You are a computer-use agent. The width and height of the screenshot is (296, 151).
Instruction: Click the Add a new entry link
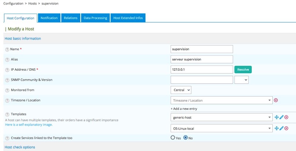coord(184,109)
